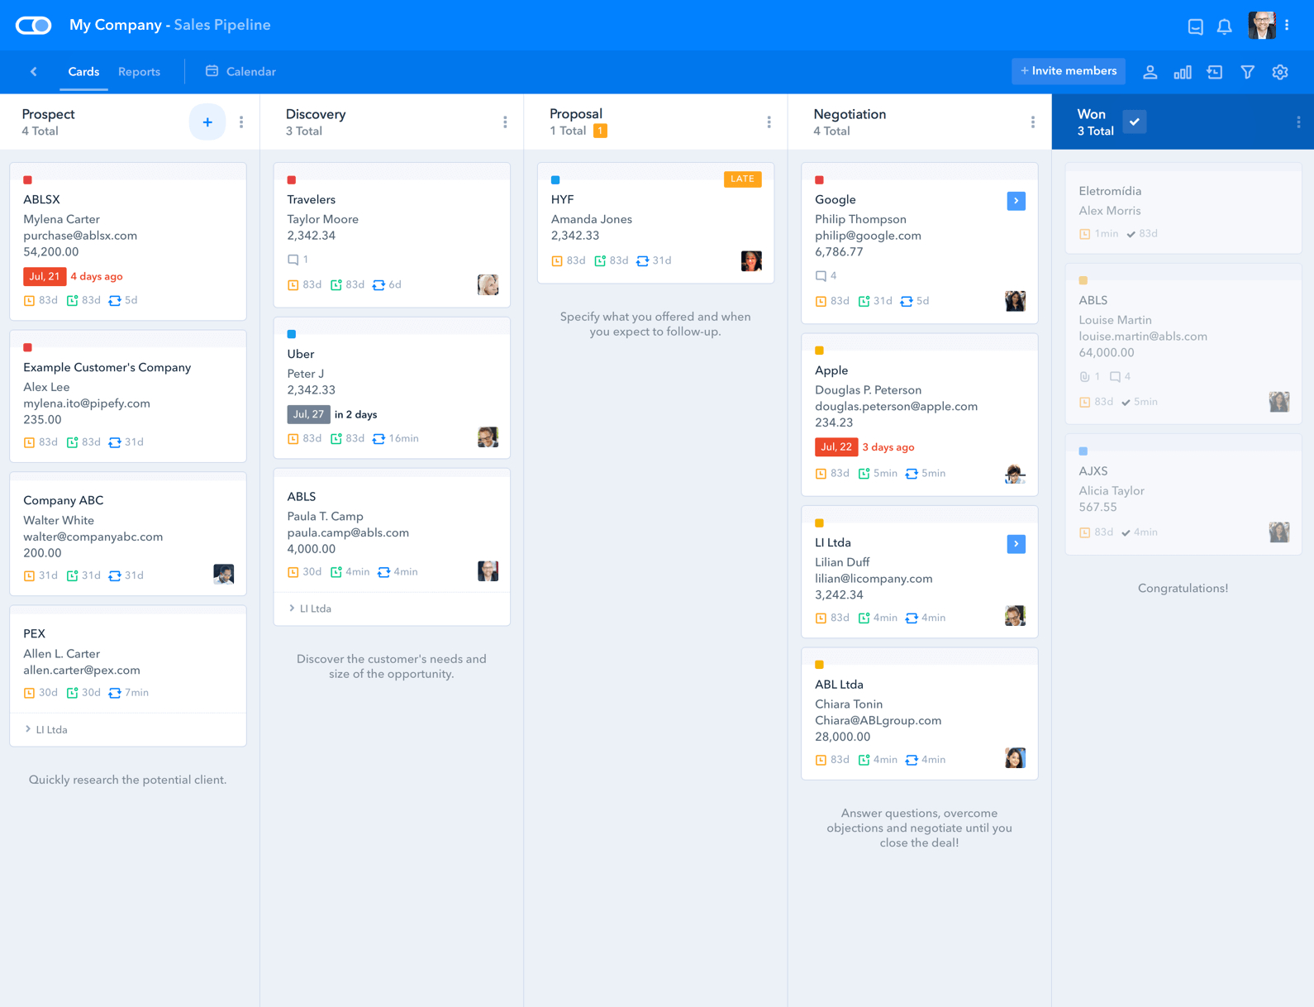Click the Discovery column heading

coord(316,114)
